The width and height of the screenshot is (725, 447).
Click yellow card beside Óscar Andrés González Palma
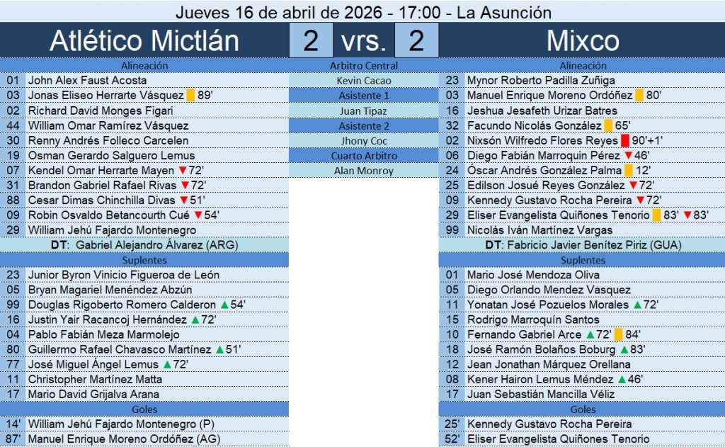tap(628, 171)
